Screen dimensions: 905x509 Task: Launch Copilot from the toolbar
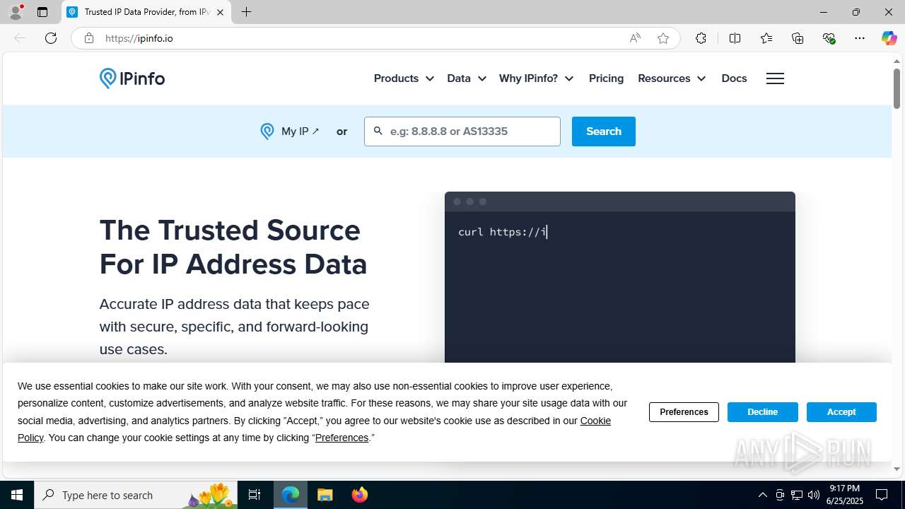(x=889, y=38)
